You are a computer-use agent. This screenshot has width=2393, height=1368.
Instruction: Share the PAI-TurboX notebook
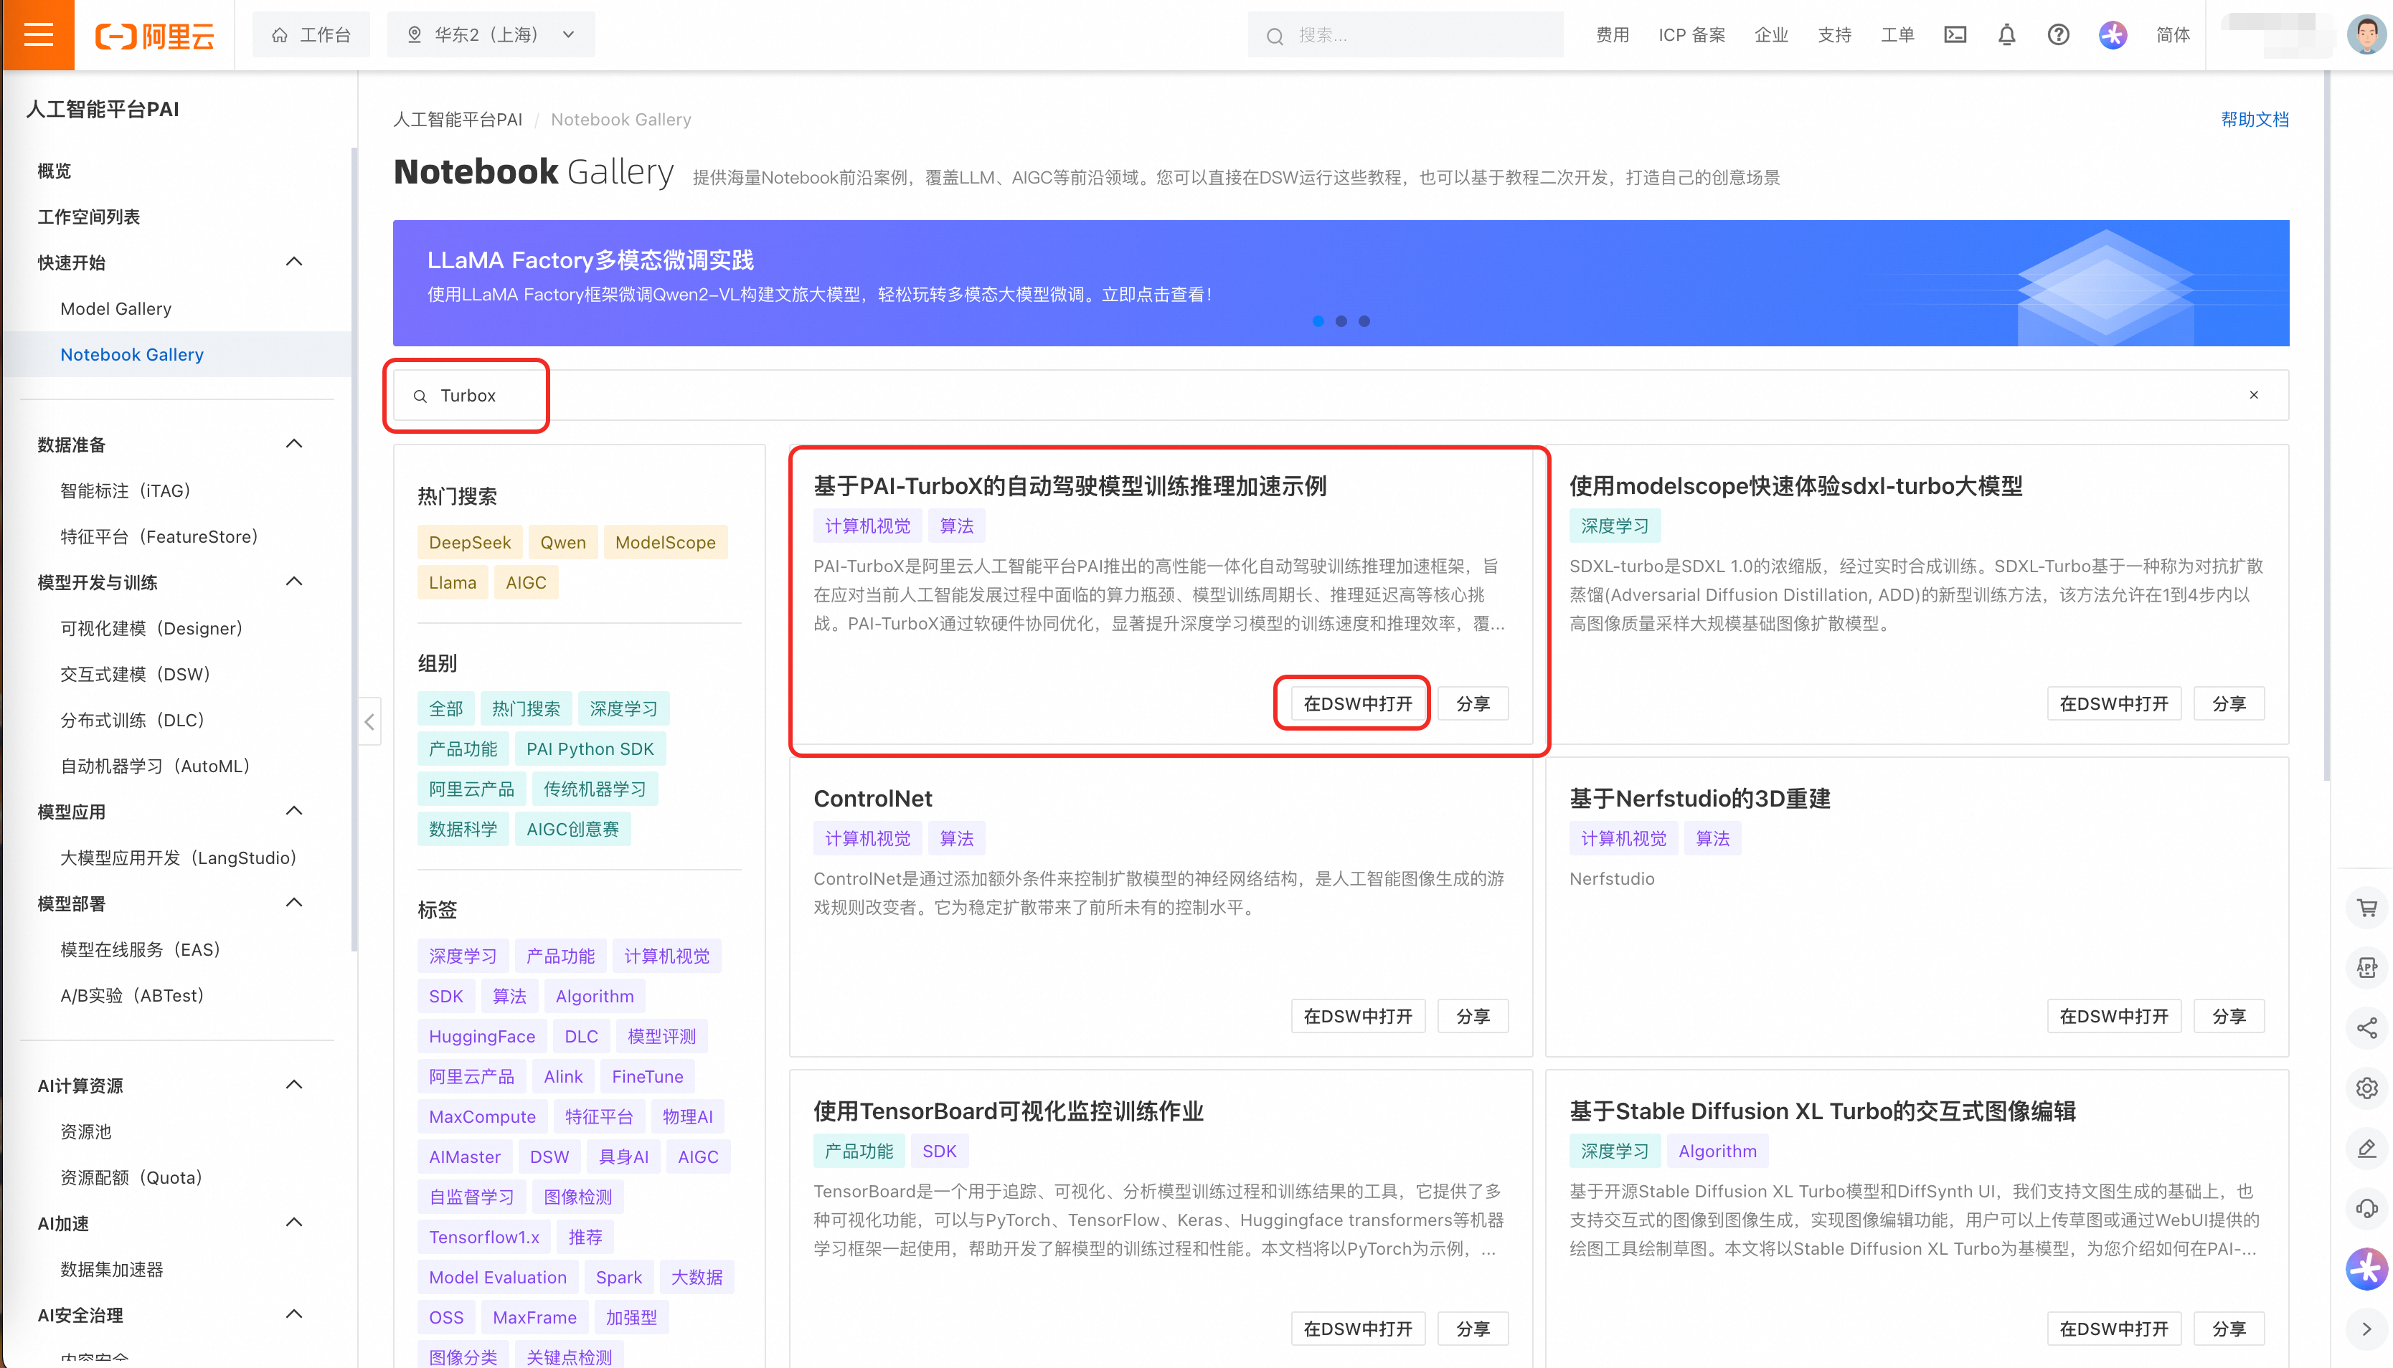point(1473,704)
